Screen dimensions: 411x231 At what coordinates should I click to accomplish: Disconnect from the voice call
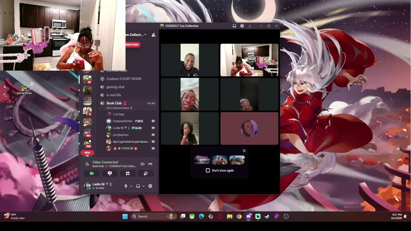click(x=150, y=164)
